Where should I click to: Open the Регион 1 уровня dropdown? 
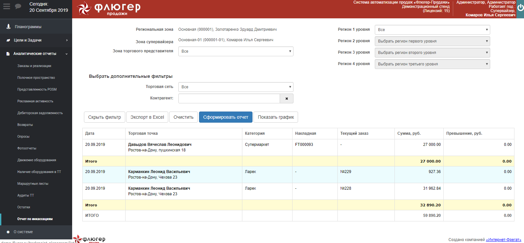(x=432, y=30)
